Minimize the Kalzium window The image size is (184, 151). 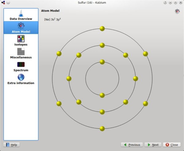pyautogui.click(x=170, y=2)
